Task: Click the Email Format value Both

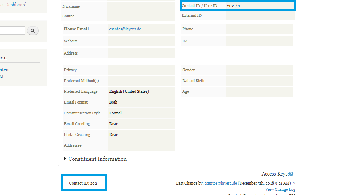Action: click(113, 102)
